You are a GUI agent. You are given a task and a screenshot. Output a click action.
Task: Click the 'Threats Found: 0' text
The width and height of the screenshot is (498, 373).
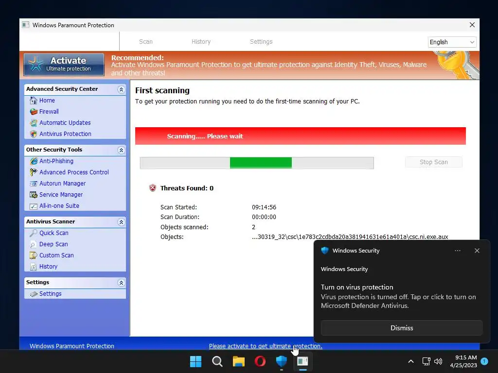(x=187, y=188)
